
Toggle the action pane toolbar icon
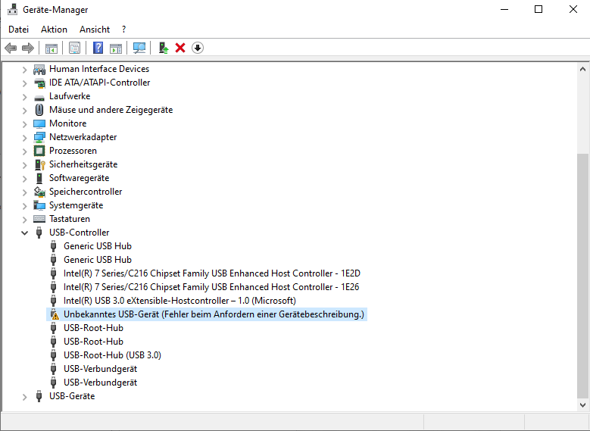pyautogui.click(x=116, y=48)
